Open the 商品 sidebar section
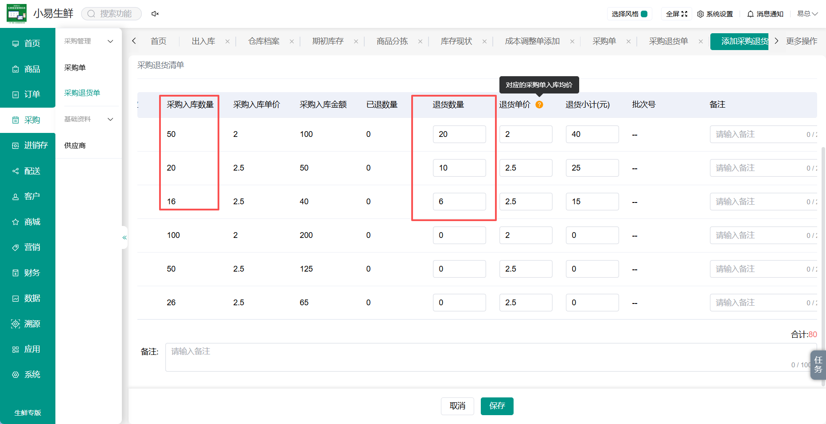 pyautogui.click(x=27, y=69)
